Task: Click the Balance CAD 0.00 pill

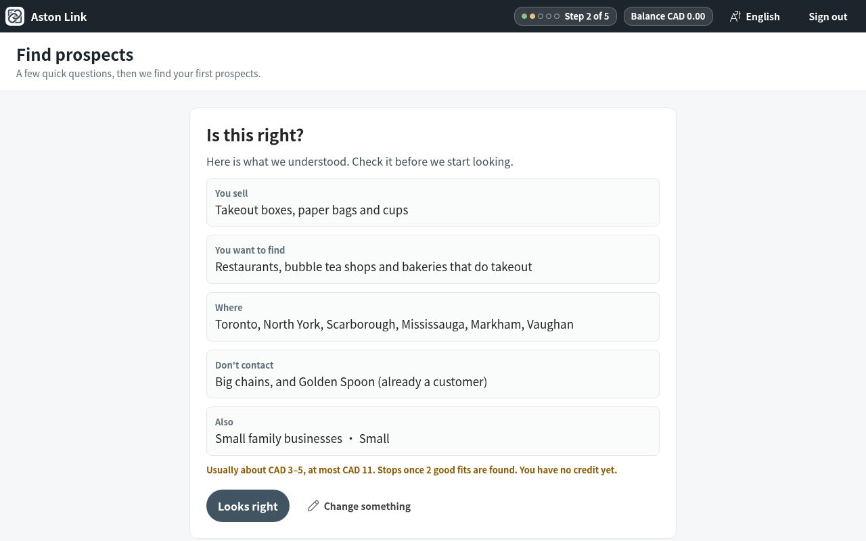Action: tap(668, 16)
